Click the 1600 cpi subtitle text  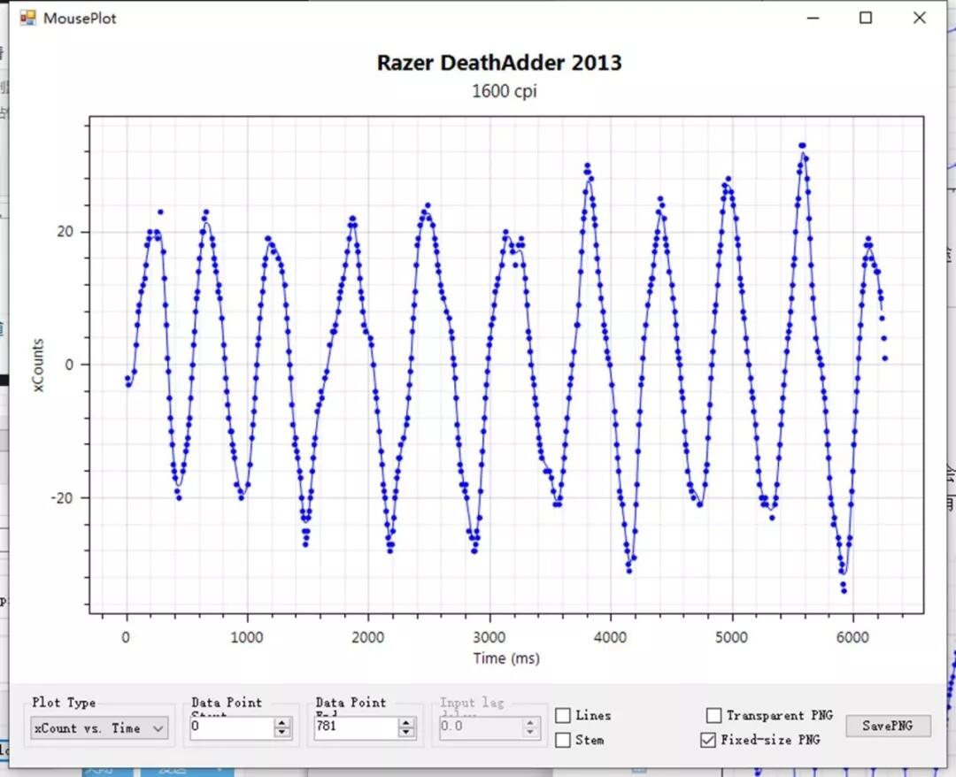(505, 91)
